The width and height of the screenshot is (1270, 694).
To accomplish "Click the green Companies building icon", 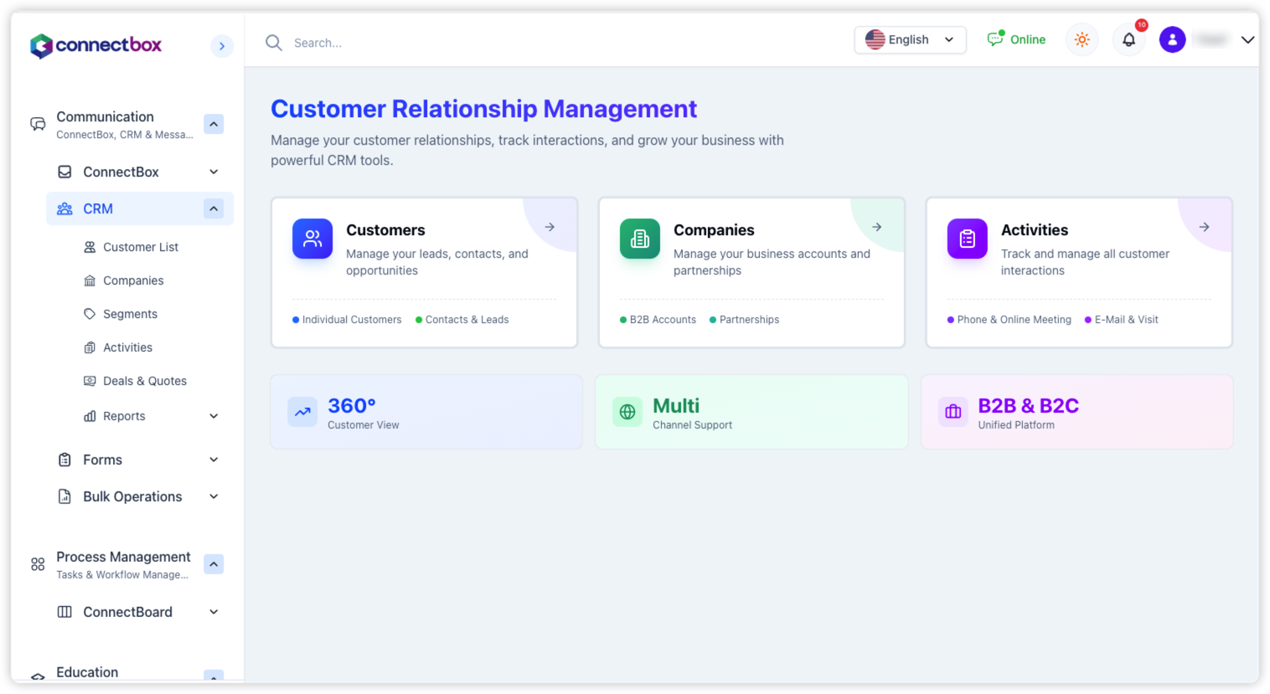I will (x=640, y=239).
